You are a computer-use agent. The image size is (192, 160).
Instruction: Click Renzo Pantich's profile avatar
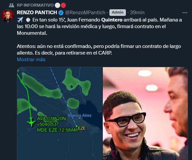coord(8,16)
